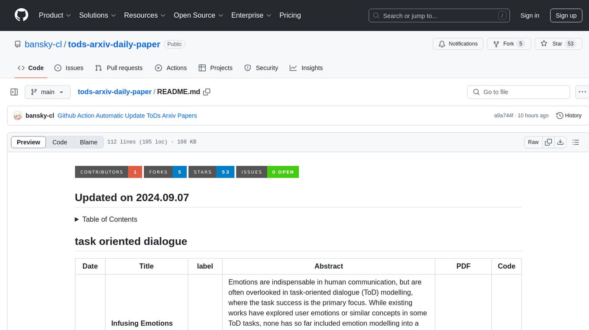Focus the Go to file field

(518, 92)
